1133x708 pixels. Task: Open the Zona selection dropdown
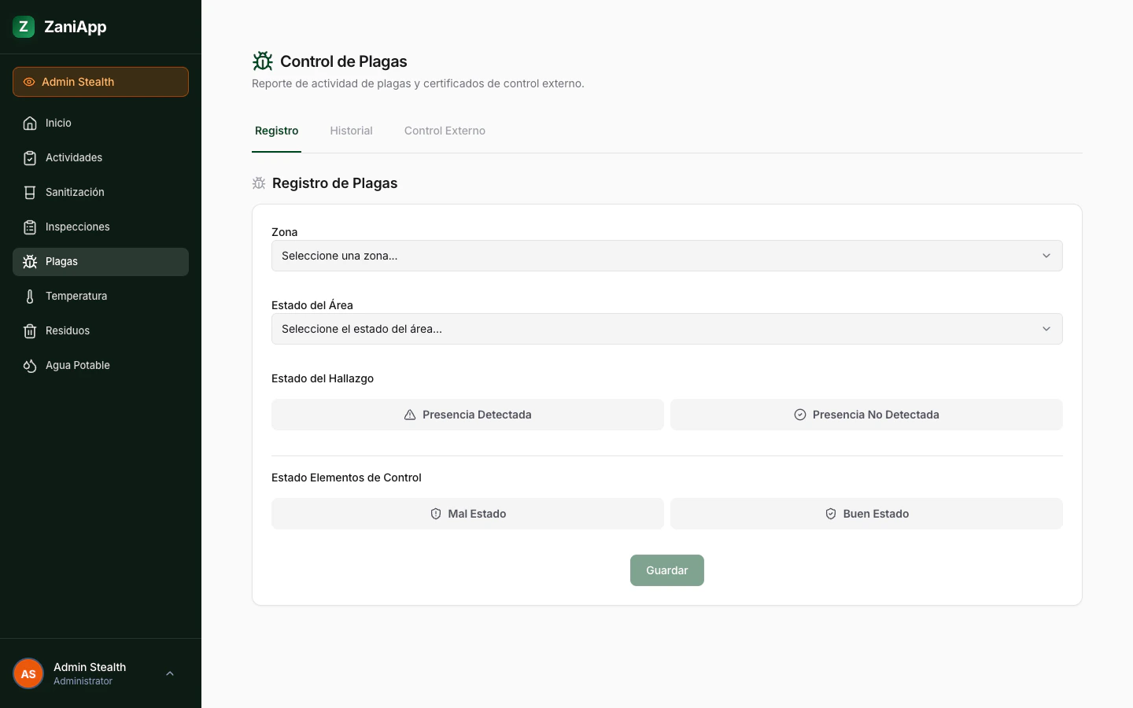(666, 256)
